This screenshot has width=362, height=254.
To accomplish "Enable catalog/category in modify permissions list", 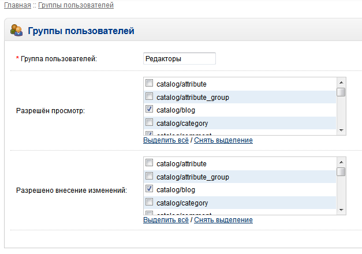I will click(x=150, y=203).
